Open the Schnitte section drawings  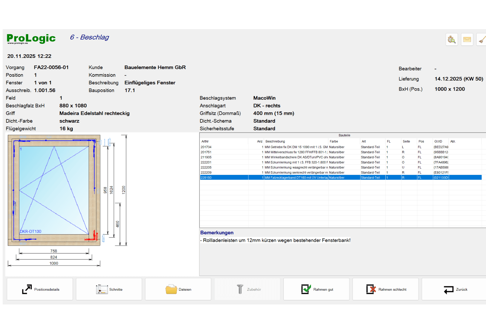coord(109,289)
